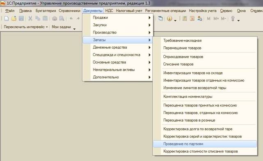
Task: Click the wrench settings icon
Action: 233,18
